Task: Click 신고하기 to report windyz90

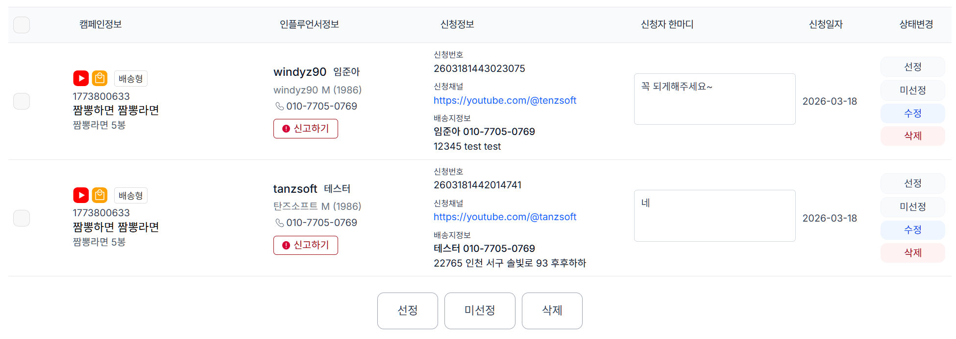Action: click(x=305, y=129)
